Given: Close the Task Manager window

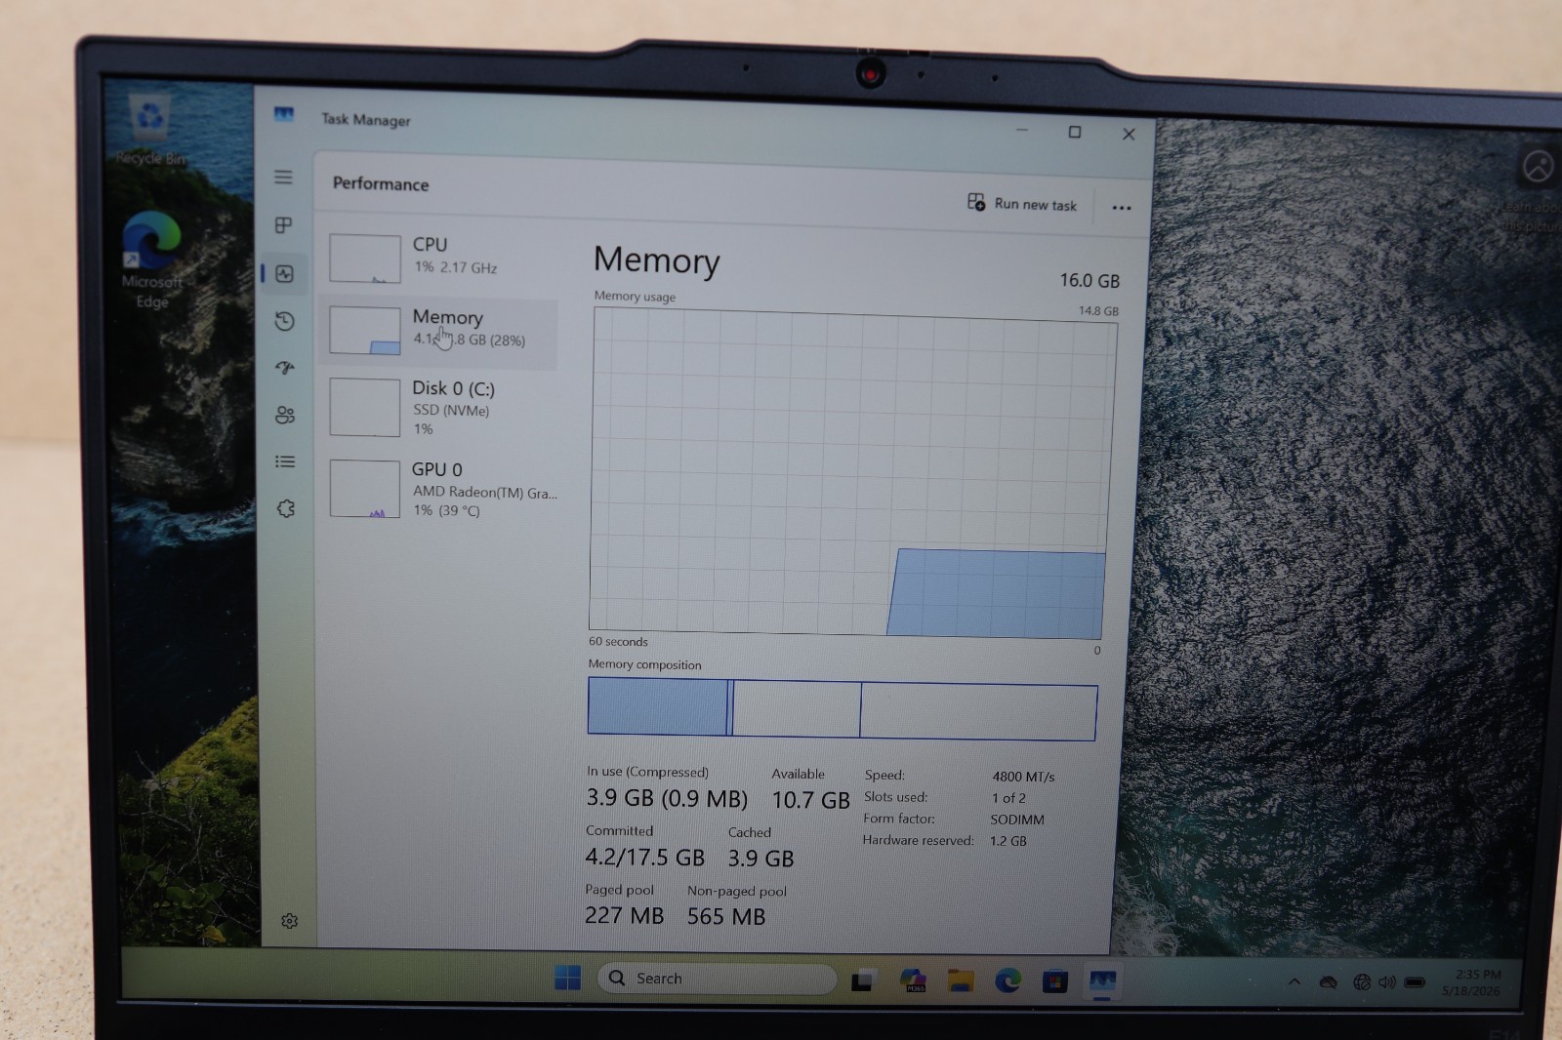Looking at the screenshot, I should [1129, 134].
